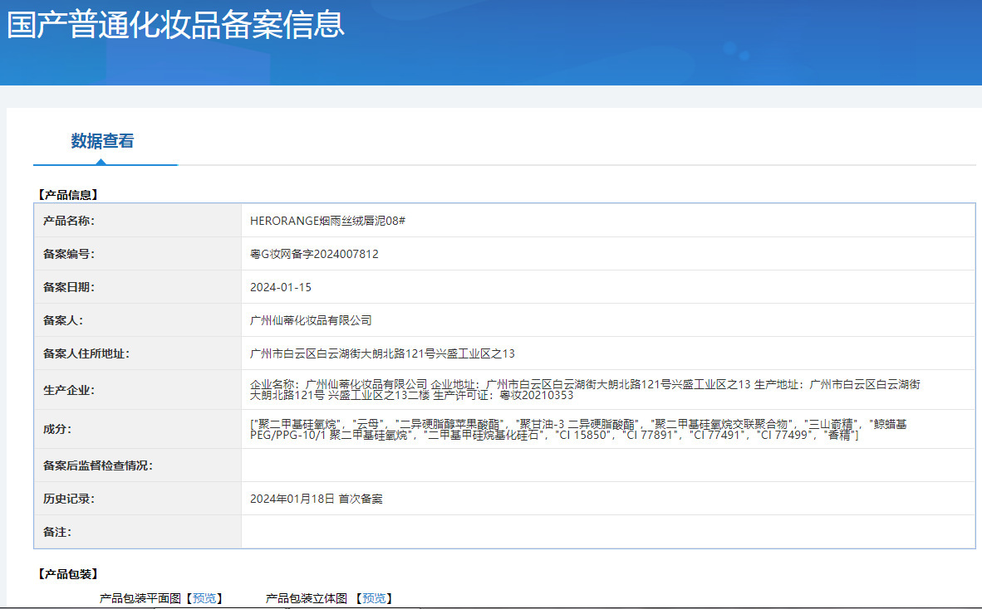
Task: Click the 产品包装平面图 label text
Action: pos(140,598)
